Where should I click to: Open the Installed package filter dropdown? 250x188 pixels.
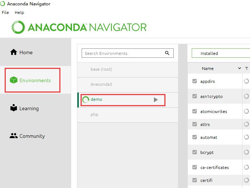click(221, 53)
